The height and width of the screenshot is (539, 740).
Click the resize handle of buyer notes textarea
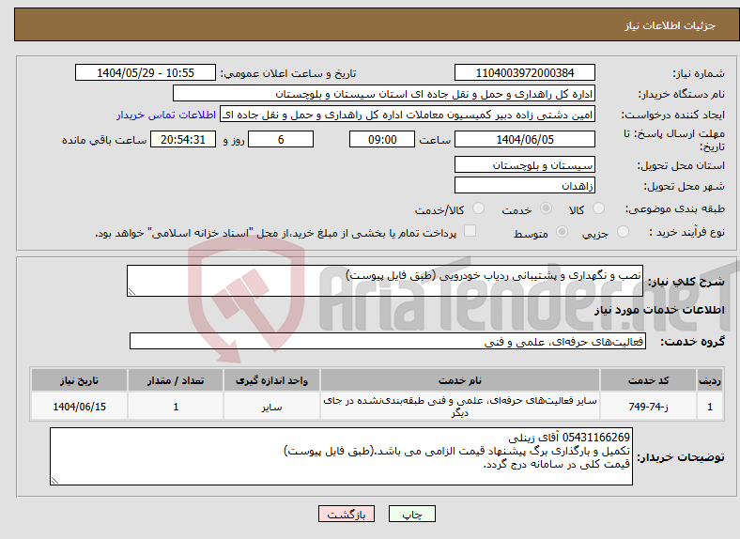click(54, 481)
